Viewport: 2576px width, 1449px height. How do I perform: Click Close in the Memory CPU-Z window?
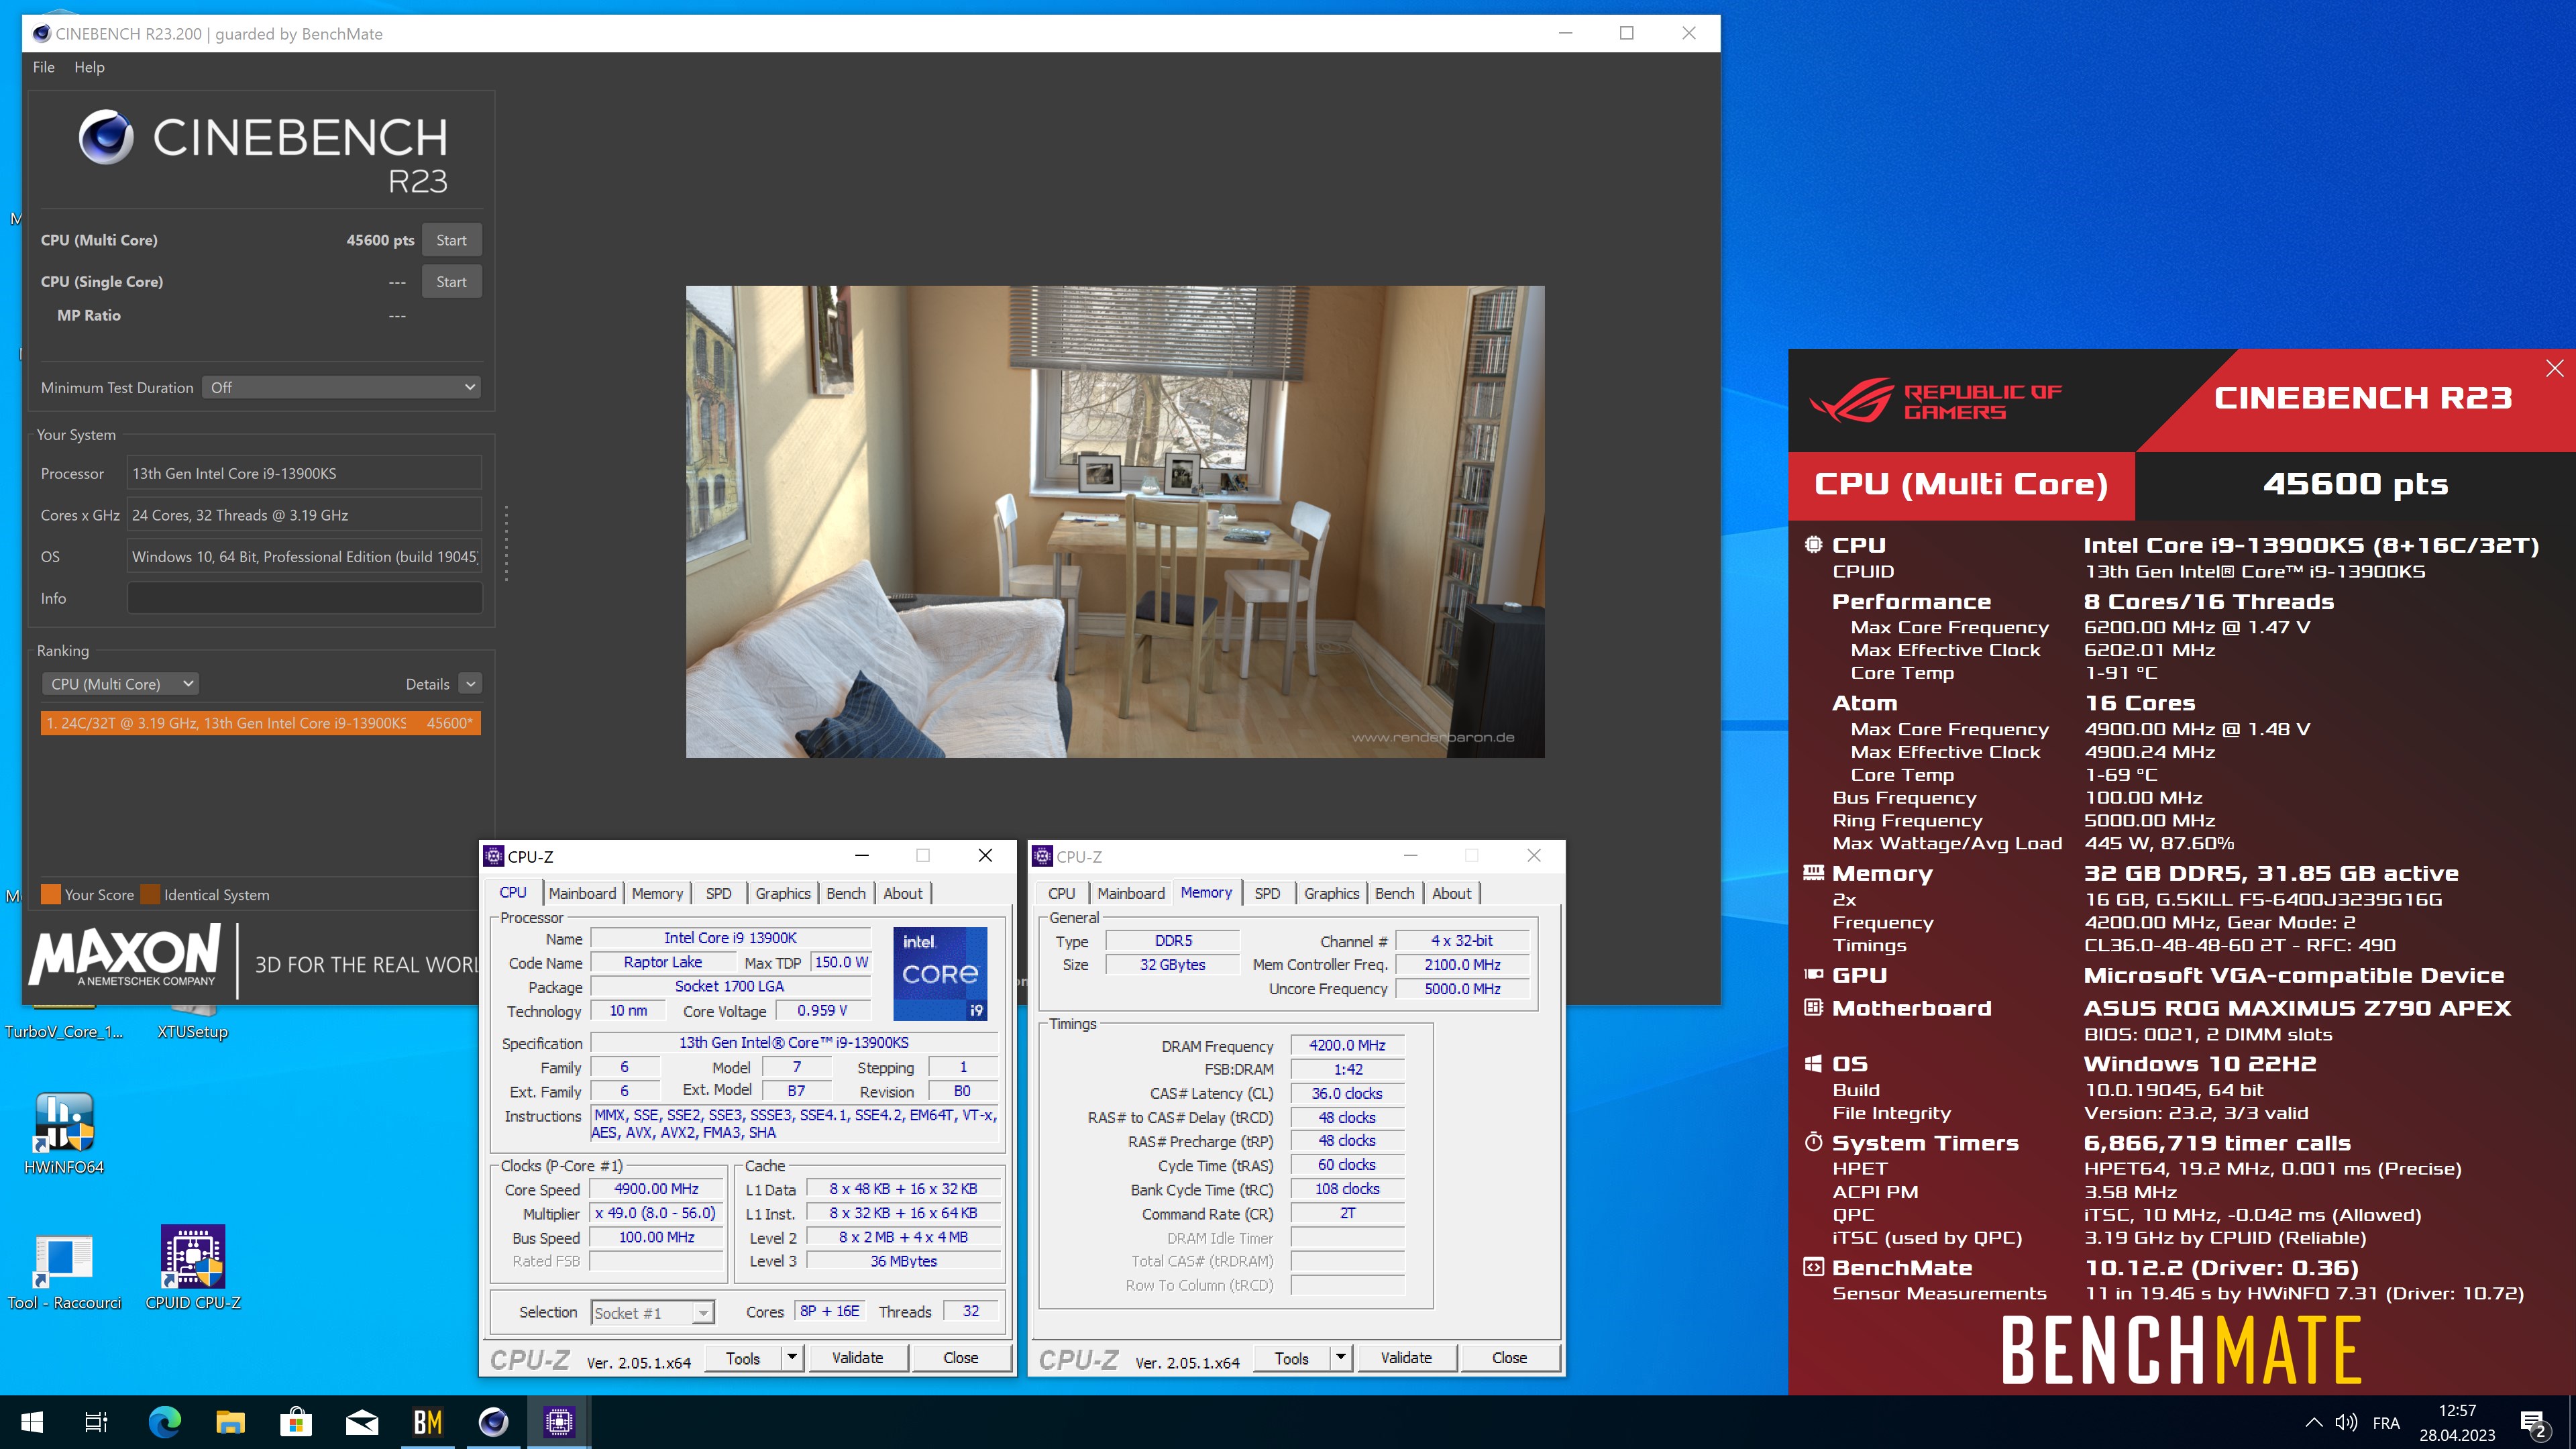tap(1509, 1357)
